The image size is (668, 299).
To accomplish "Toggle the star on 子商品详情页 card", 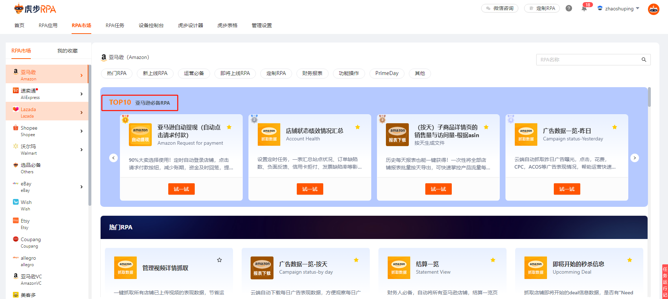I will 486,127.
